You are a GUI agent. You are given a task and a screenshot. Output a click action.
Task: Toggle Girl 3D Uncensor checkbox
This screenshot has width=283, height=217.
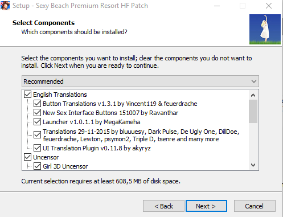37,166
